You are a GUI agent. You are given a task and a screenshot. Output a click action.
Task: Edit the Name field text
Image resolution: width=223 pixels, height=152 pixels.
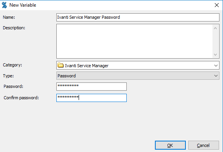pyautogui.click(x=138, y=17)
